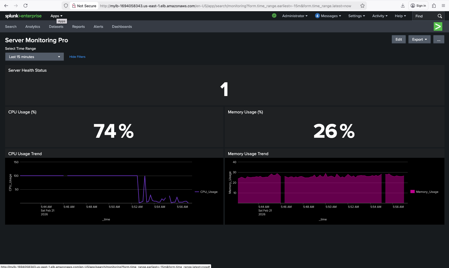Viewport: 449px width, 268px height.
Task: Click the memory area chart at 5:50 AM
Action: 331,190
